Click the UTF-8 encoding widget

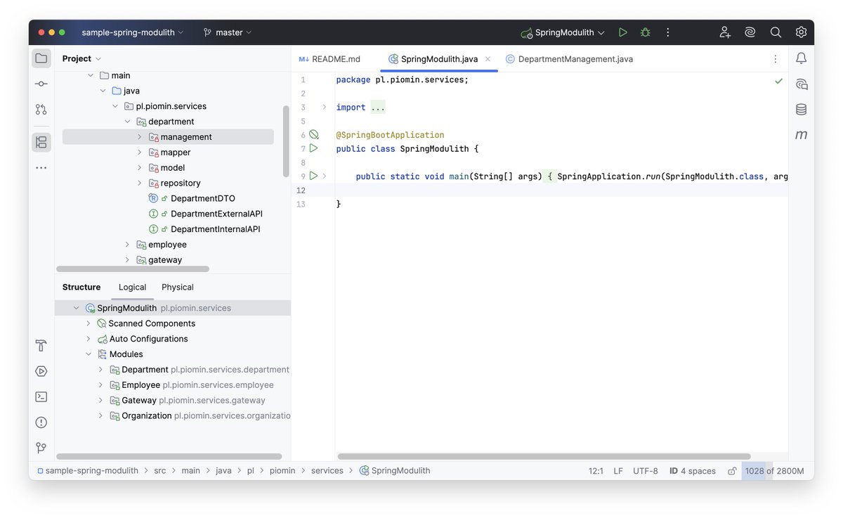coord(646,471)
